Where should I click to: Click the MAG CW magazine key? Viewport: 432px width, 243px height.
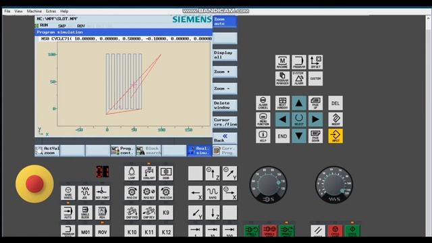[x=132, y=192]
